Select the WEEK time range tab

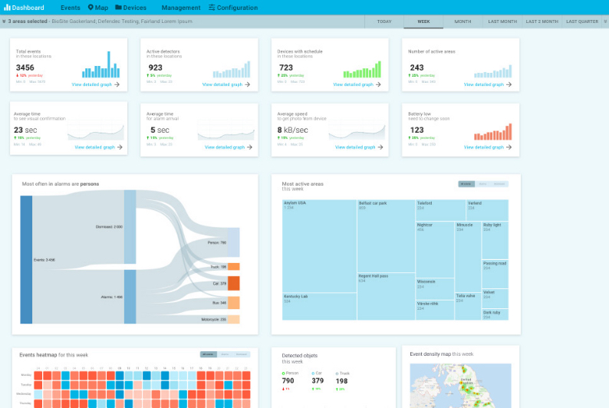click(423, 21)
